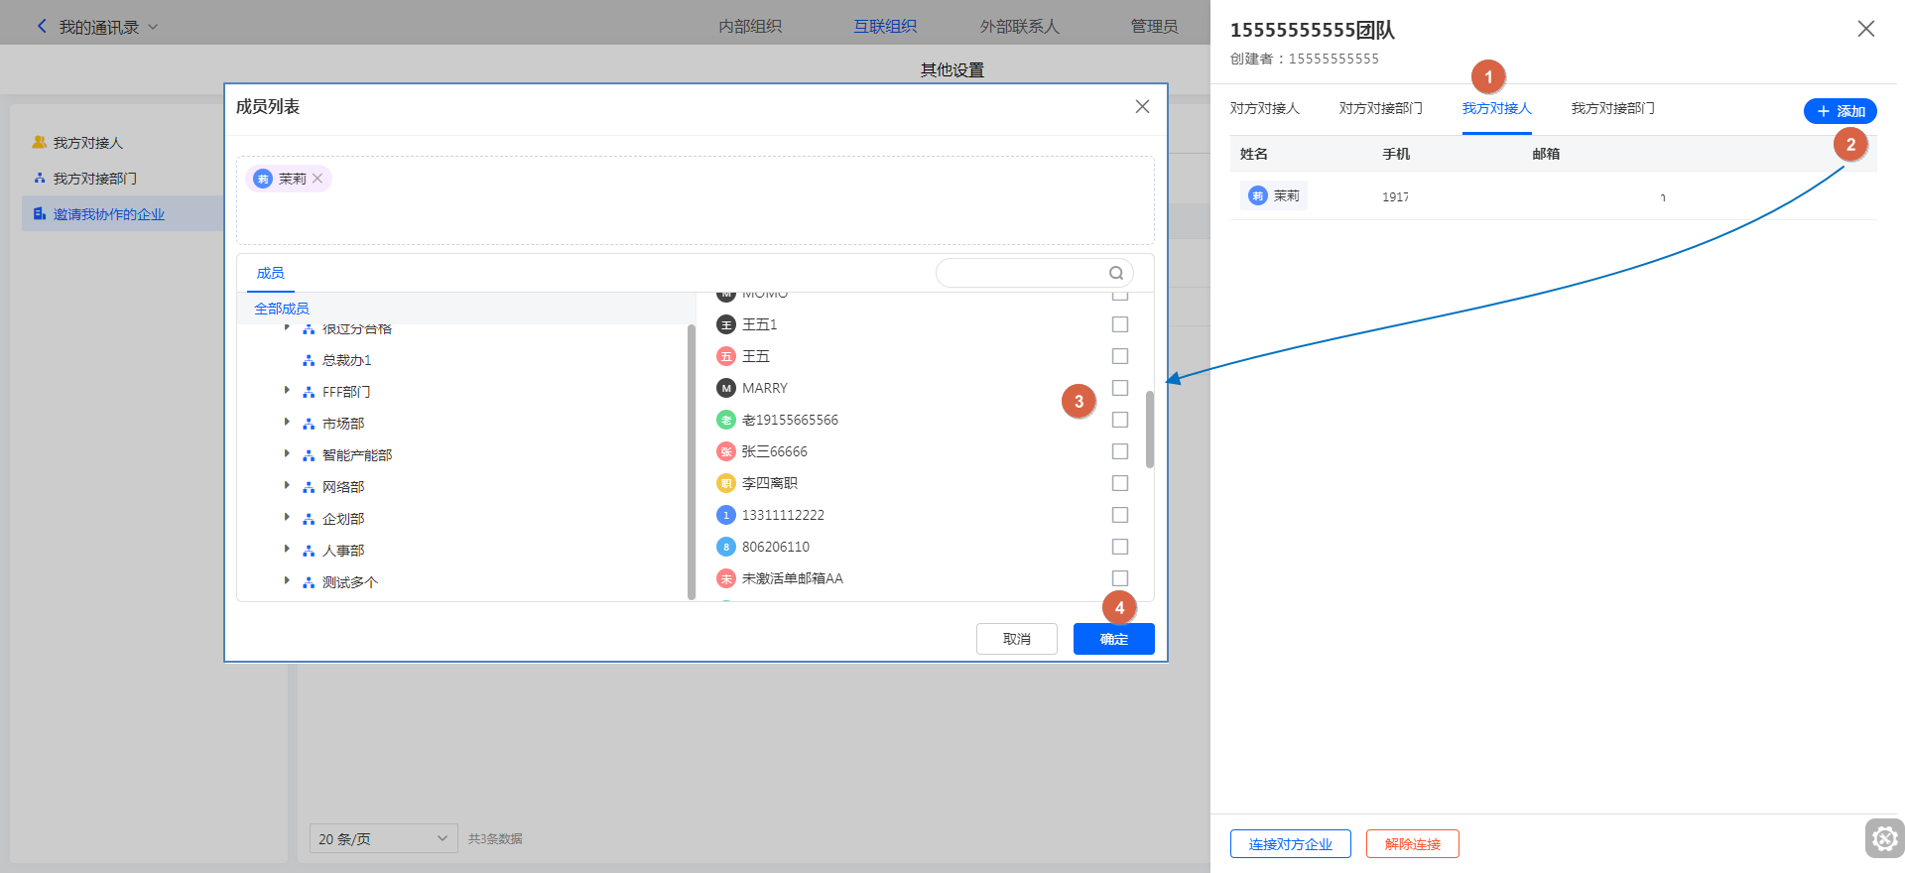Click the member search input field

coord(1022,273)
